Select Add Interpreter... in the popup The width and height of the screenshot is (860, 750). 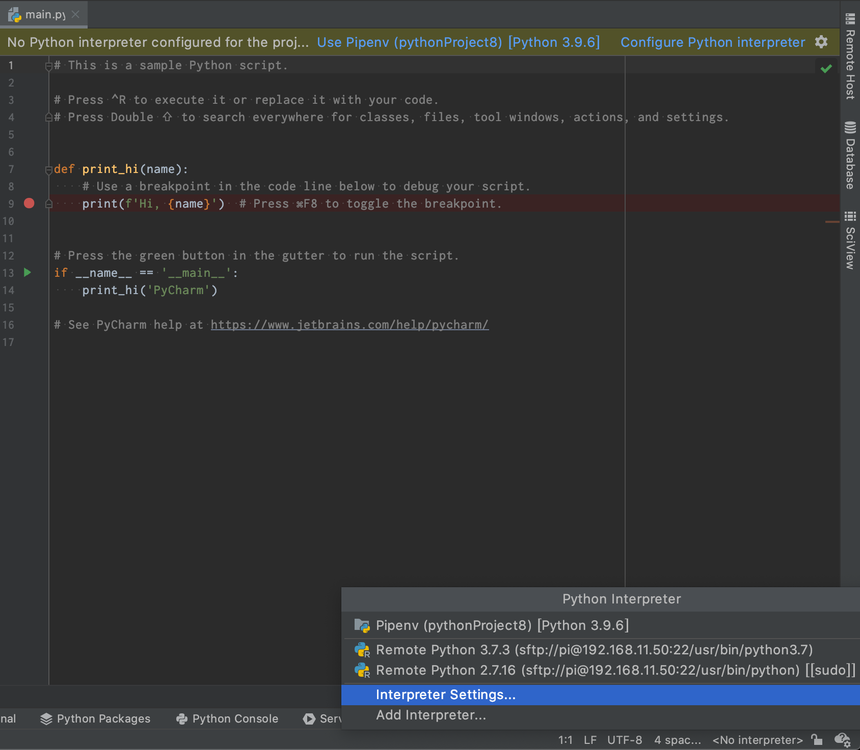[x=601, y=715]
